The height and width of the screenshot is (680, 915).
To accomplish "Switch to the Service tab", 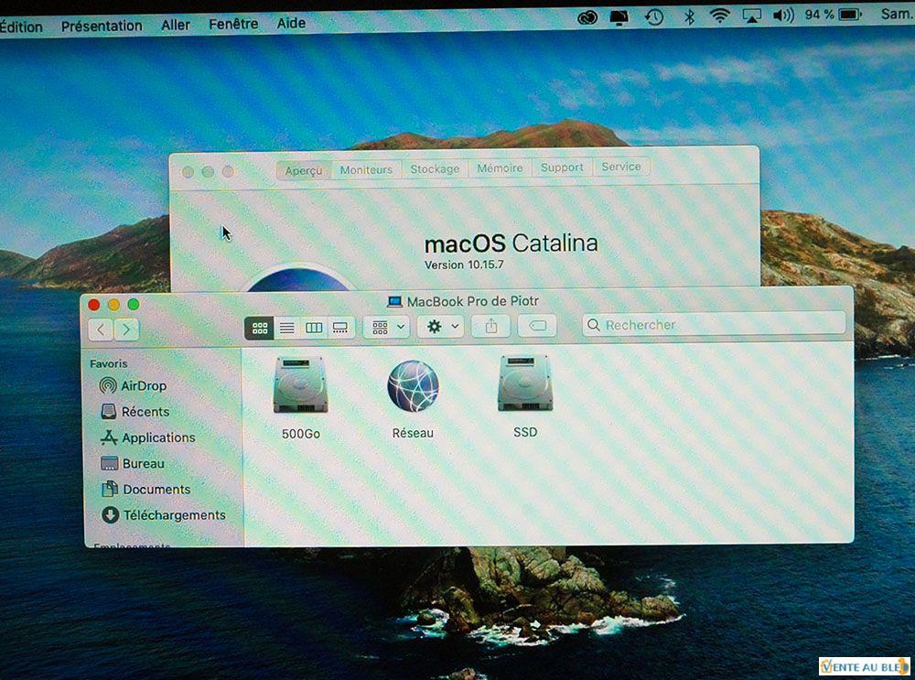I will click(x=621, y=167).
